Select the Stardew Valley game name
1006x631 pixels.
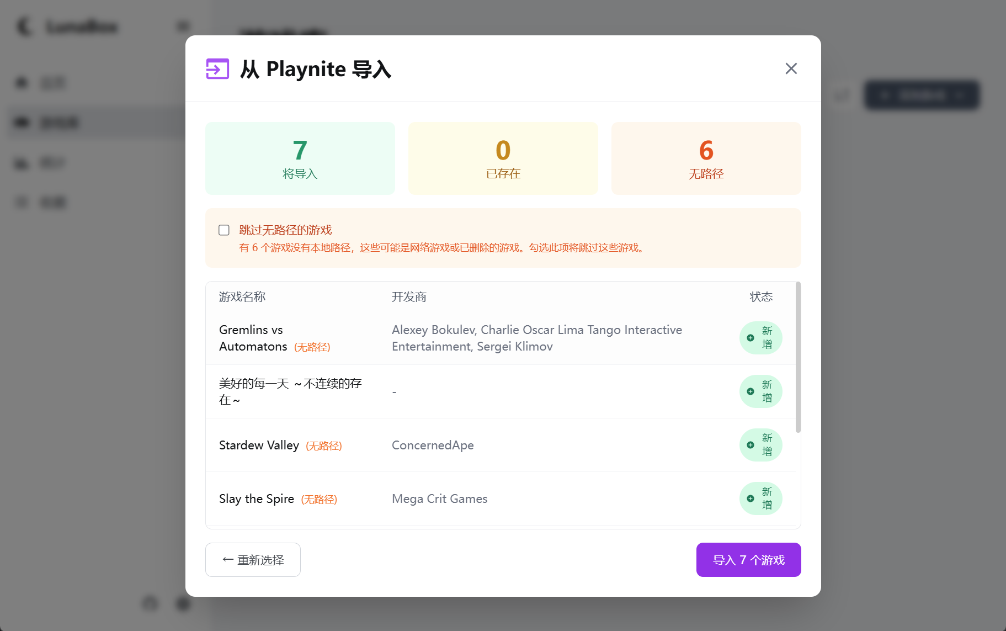coord(259,445)
